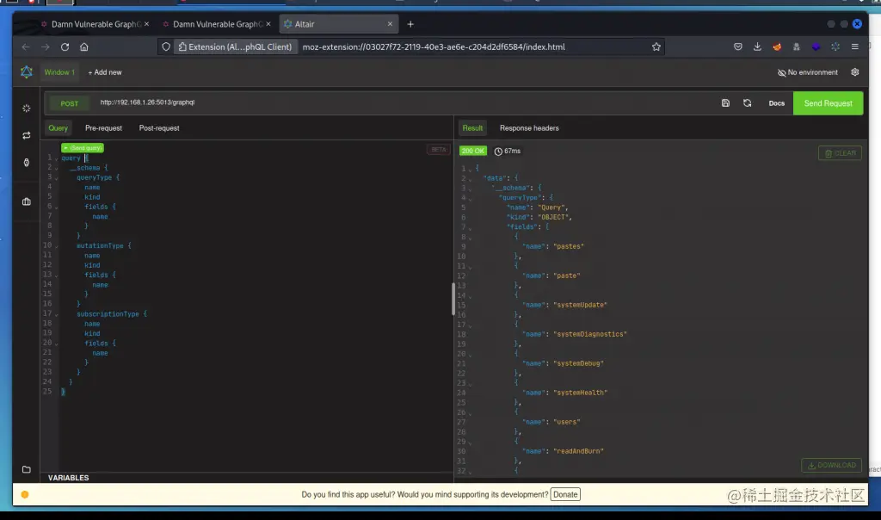Click the repeat arrows sidebar icon
Image resolution: width=881 pixels, height=520 pixels.
(27, 135)
